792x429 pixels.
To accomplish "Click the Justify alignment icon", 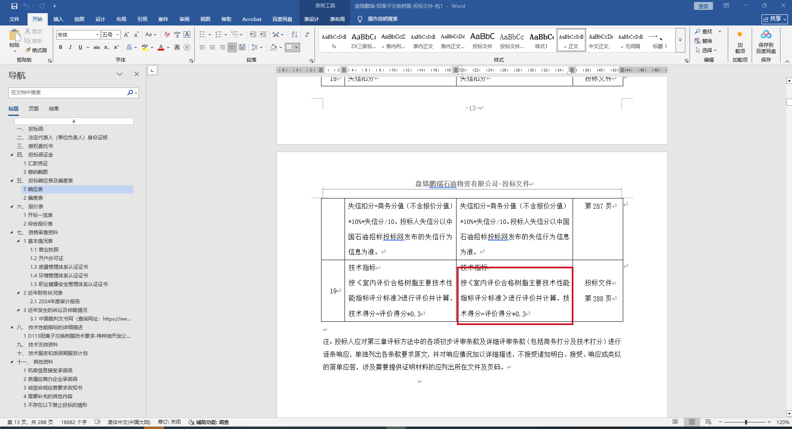I will (232, 47).
